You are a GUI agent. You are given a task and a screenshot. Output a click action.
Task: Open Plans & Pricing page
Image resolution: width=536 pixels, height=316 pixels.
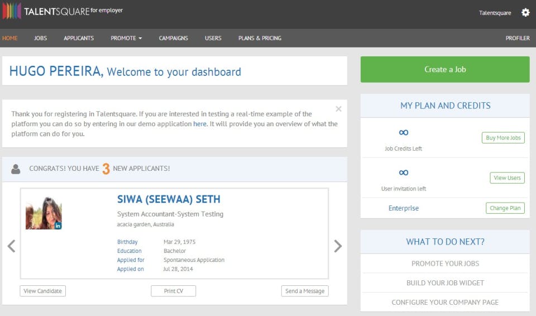point(260,38)
